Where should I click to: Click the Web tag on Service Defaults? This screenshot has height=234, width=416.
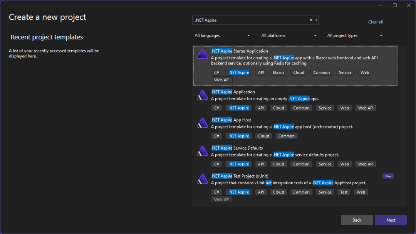click(x=344, y=164)
